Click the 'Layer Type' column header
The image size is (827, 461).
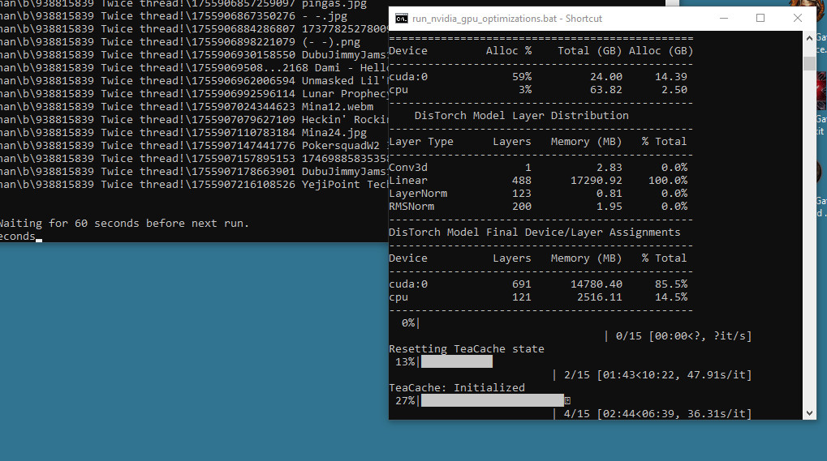point(421,142)
